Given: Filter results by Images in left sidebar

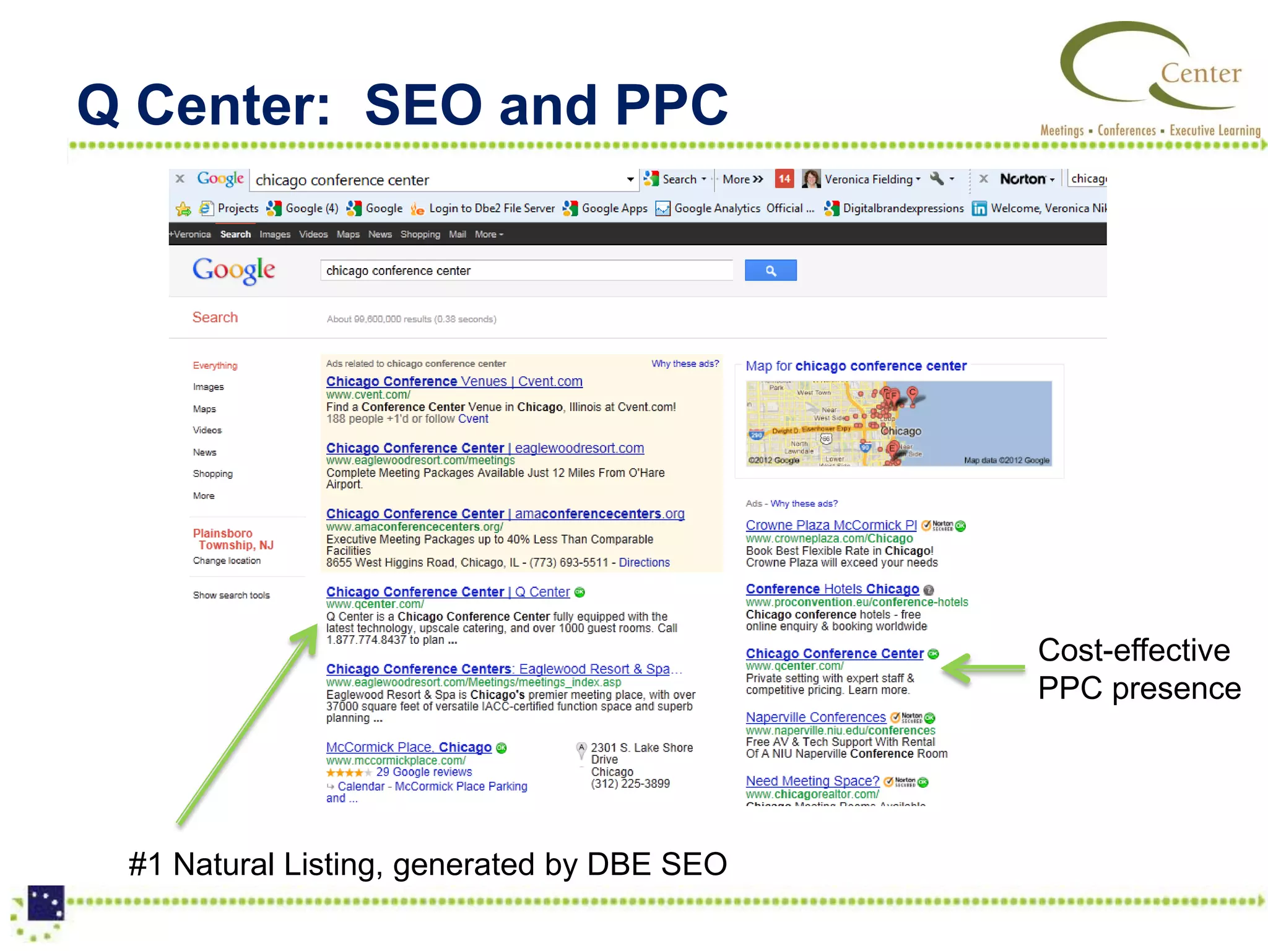Looking at the screenshot, I should point(208,387).
